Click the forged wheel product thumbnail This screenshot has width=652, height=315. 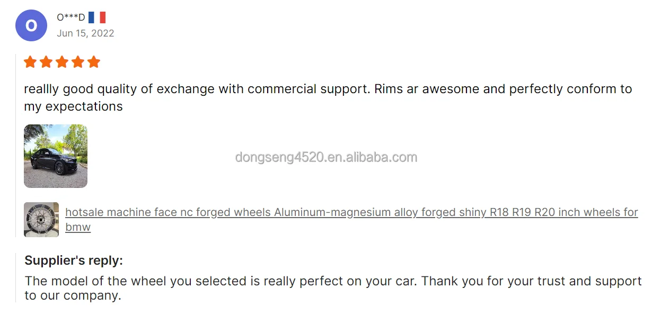[41, 219]
